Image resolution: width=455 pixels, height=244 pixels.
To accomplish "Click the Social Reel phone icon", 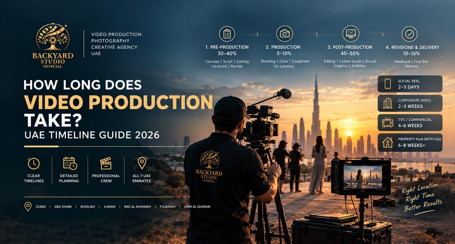I will pos(388,84).
